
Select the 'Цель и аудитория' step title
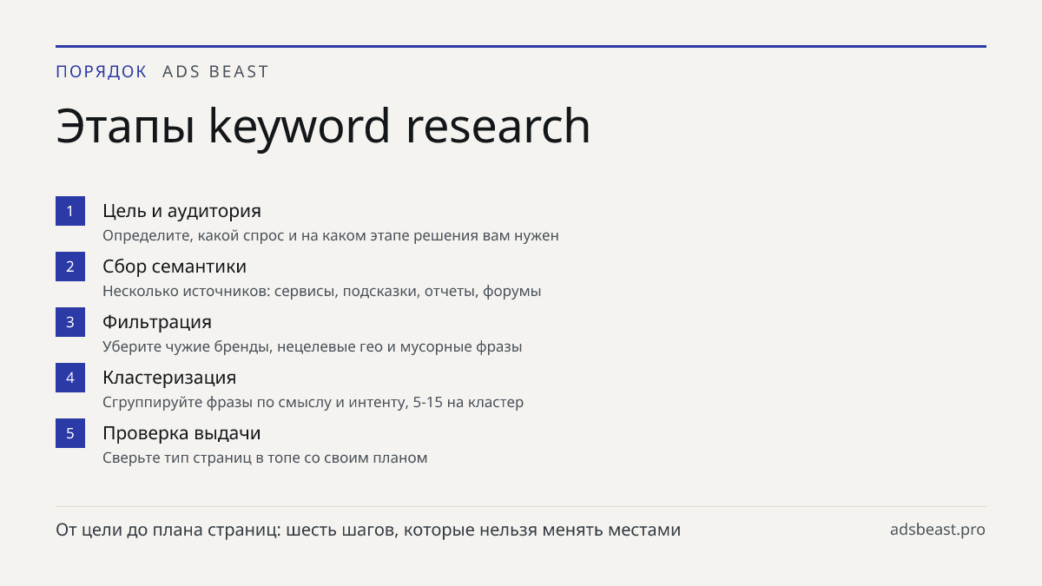point(181,211)
